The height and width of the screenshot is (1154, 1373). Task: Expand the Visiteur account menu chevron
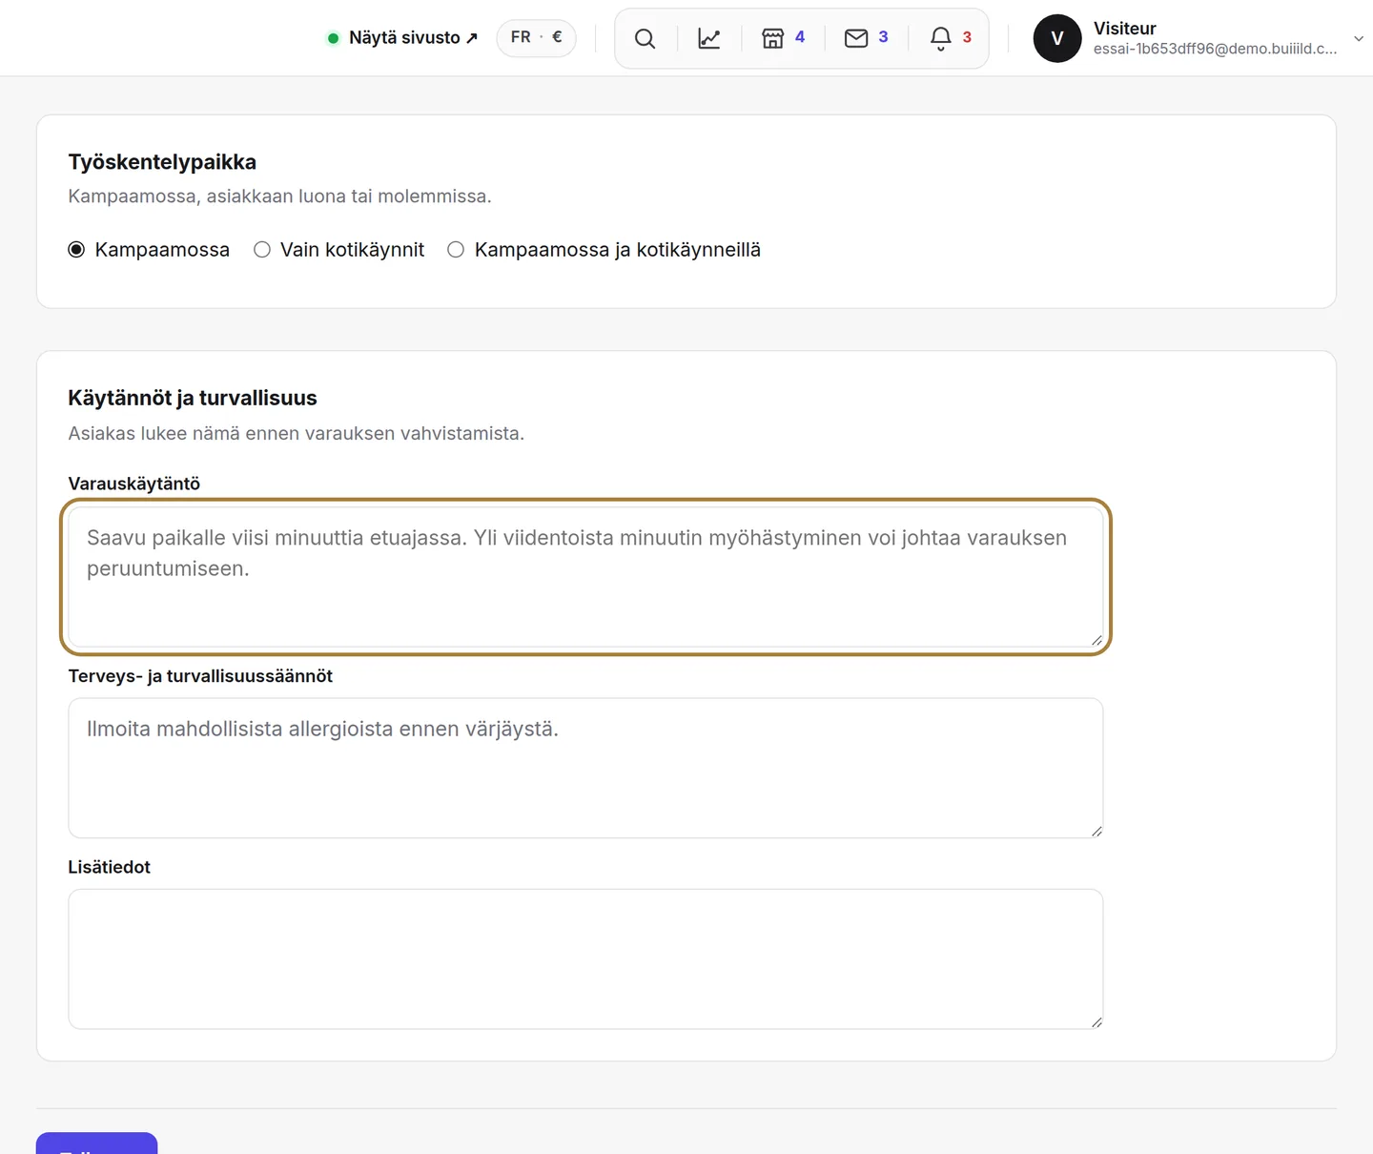(1359, 39)
